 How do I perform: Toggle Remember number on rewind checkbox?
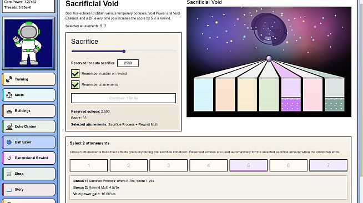(75, 74)
